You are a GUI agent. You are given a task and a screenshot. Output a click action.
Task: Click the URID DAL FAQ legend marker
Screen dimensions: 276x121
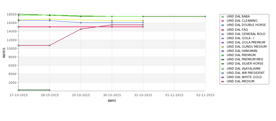pos(223,30)
